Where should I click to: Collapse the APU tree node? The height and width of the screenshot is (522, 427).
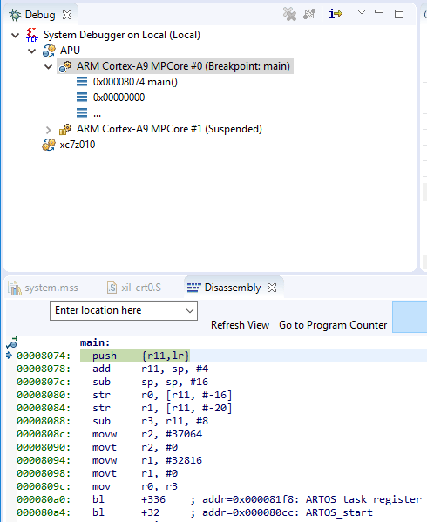32,51
